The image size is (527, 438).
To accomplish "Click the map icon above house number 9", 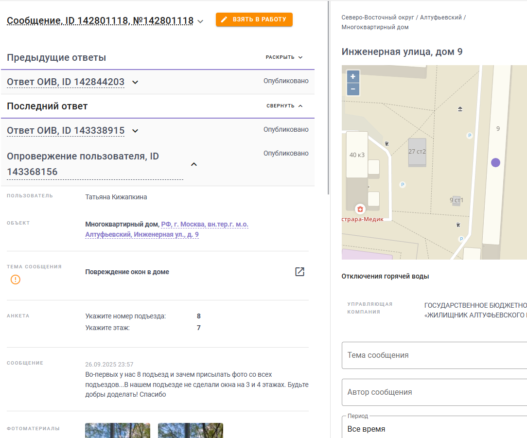I will click(460, 109).
